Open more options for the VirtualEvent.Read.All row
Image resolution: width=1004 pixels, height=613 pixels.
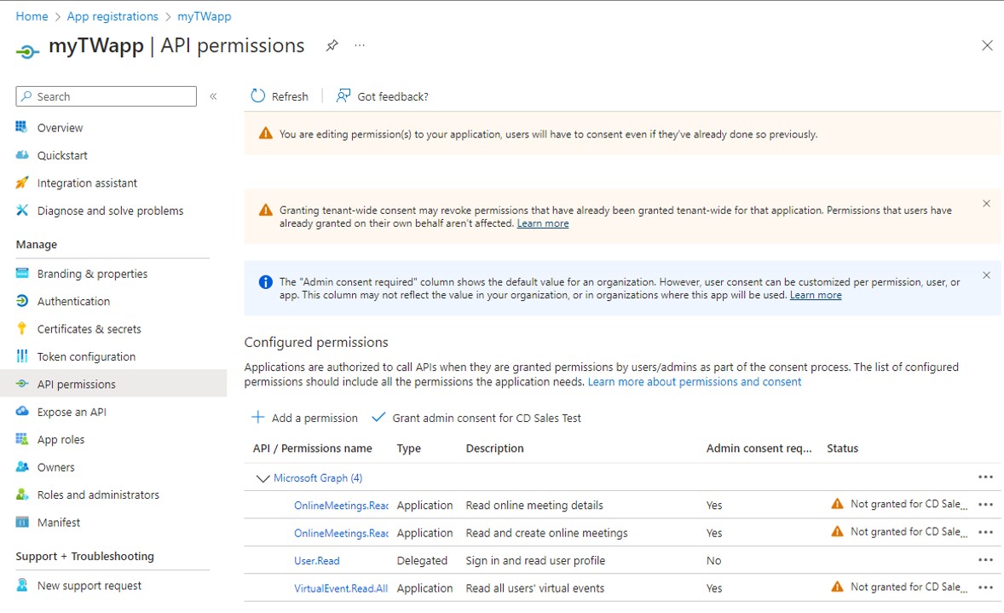[985, 587]
